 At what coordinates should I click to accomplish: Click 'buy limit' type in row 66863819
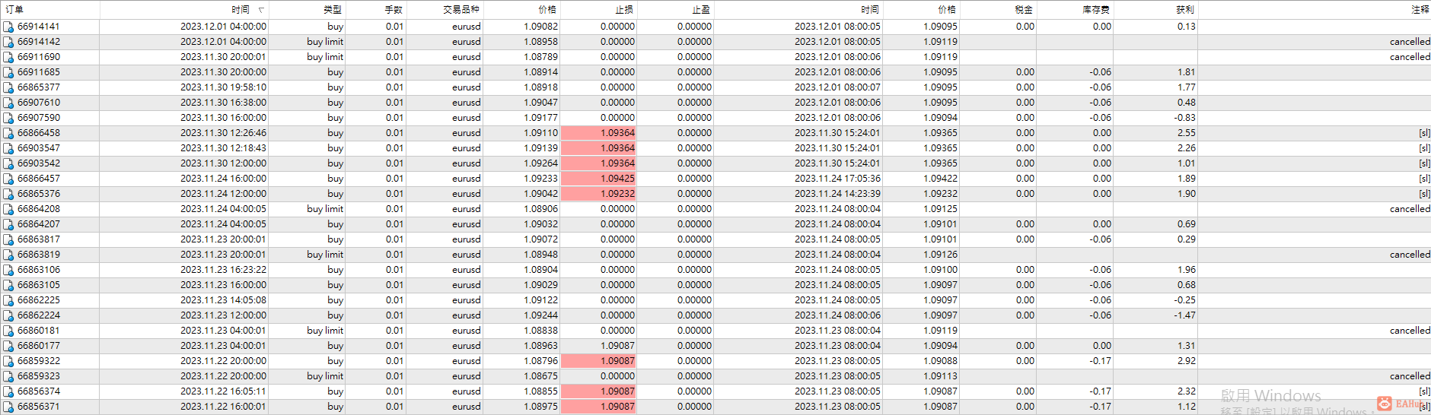pyautogui.click(x=325, y=255)
